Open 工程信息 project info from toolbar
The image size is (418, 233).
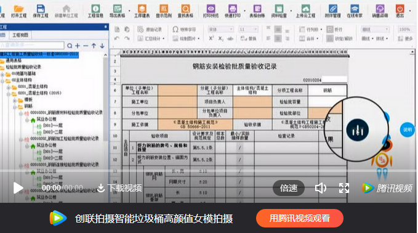[x=95, y=11]
